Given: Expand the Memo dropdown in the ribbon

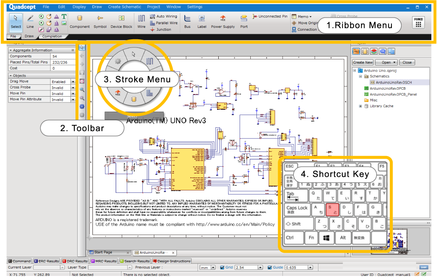Looking at the screenshot, I should point(302,17).
